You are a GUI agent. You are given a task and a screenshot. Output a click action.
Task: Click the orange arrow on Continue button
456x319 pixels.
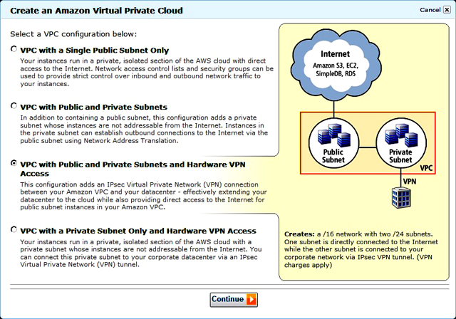click(x=252, y=300)
